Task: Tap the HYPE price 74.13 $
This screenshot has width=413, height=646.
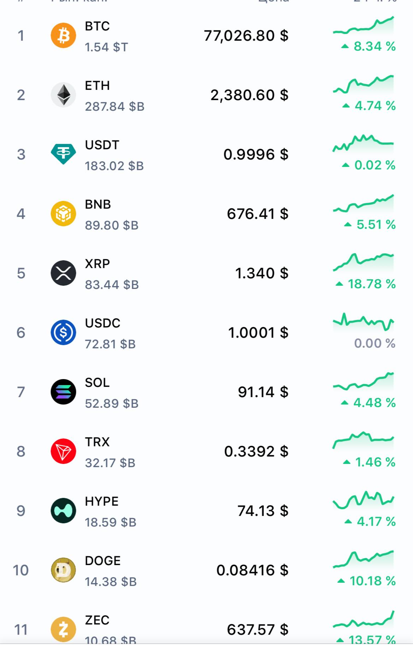Action: point(263,511)
